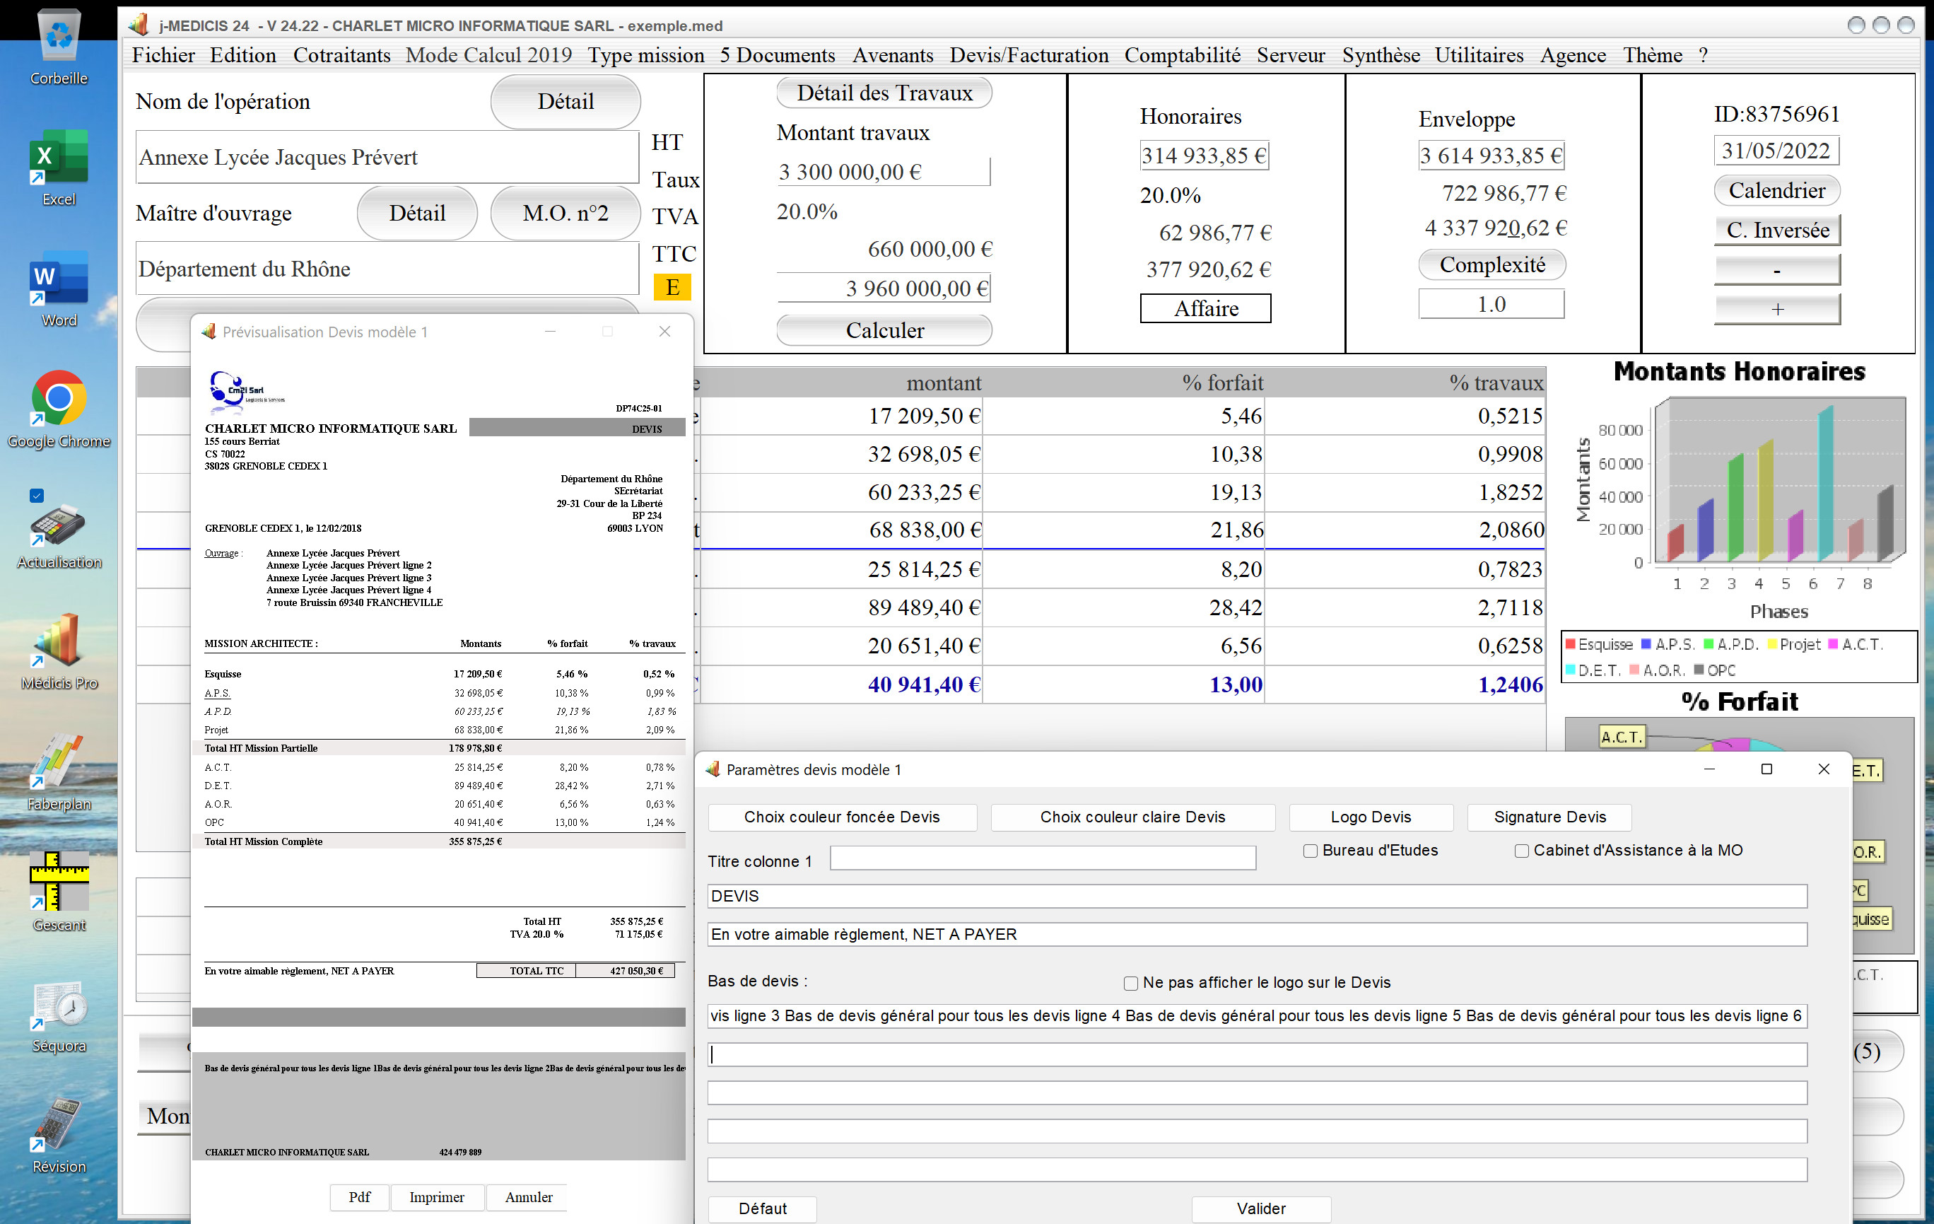The height and width of the screenshot is (1224, 1934).
Task: Launch Google Chrome from the desktop
Action: (x=59, y=408)
